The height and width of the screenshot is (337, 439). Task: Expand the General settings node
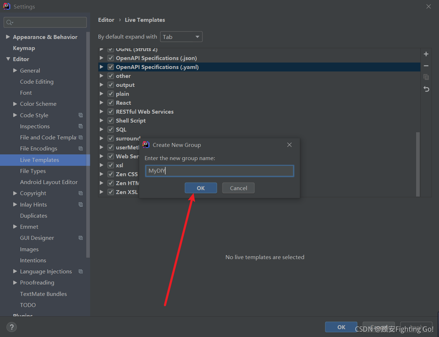[15, 70]
